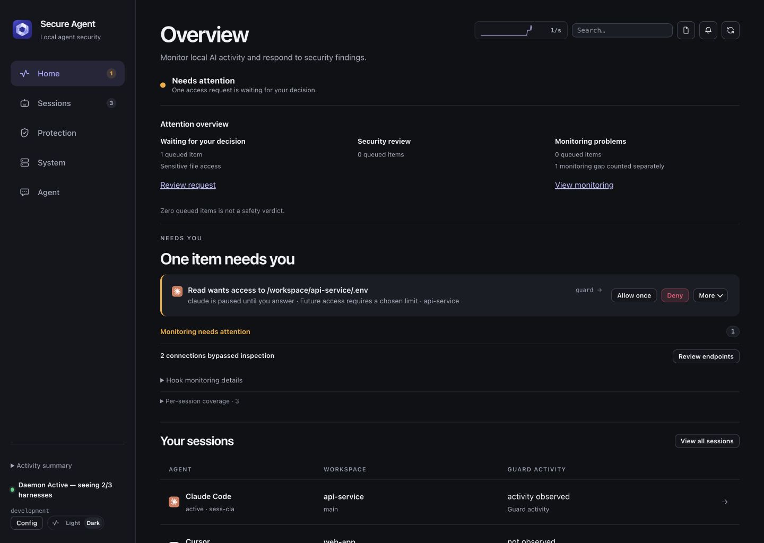The width and height of the screenshot is (764, 543).
Task: Open the document icon button in header
Action: coord(686,30)
